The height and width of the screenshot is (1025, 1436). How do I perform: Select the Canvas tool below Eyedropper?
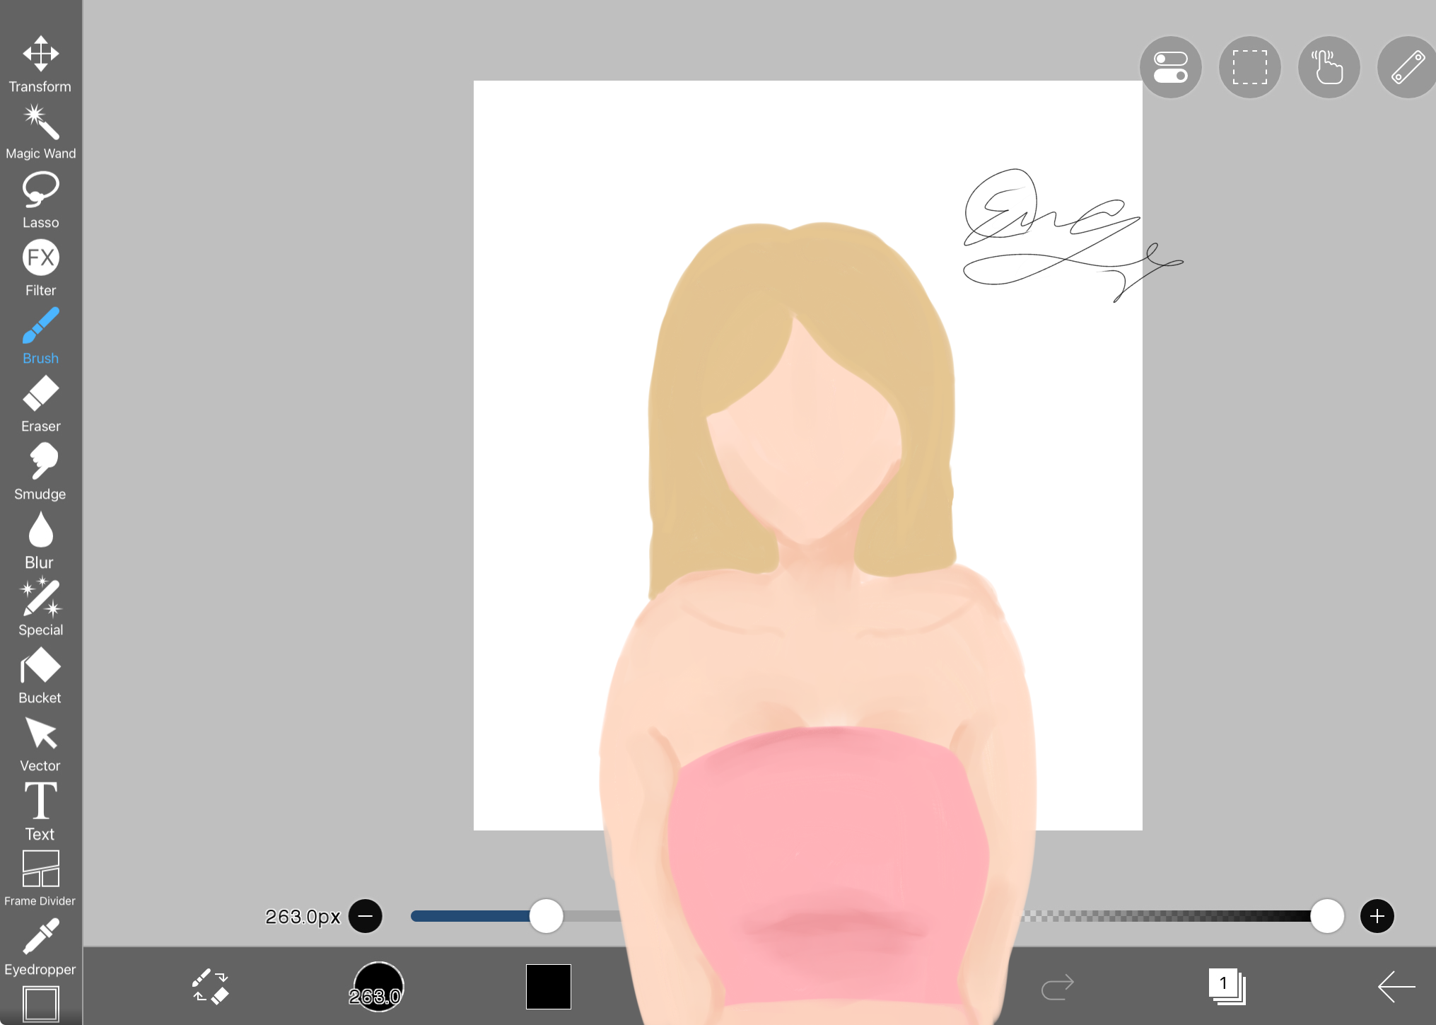click(x=40, y=1004)
